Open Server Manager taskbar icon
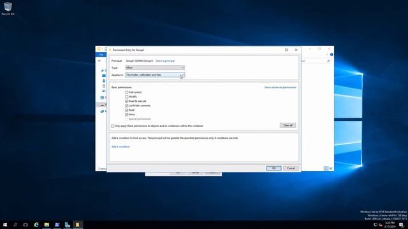The width and height of the screenshot is (408, 229). [x=68, y=225]
